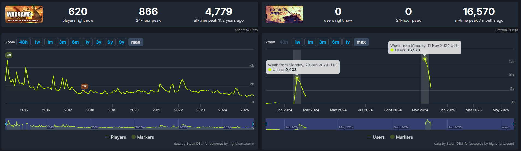This screenshot has width=521, height=151.
Task: Set Wargame chart zoom to 9y
Action: pos(122,42)
